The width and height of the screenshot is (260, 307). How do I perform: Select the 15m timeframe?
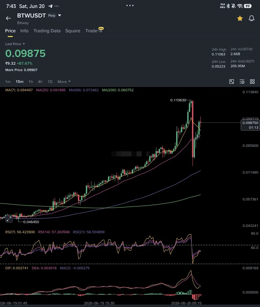(x=19, y=82)
